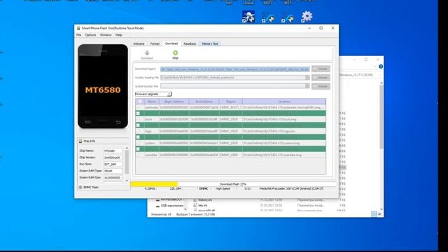Click the history.ini file icon in Explorer
The image size is (448, 252).
(195, 199)
